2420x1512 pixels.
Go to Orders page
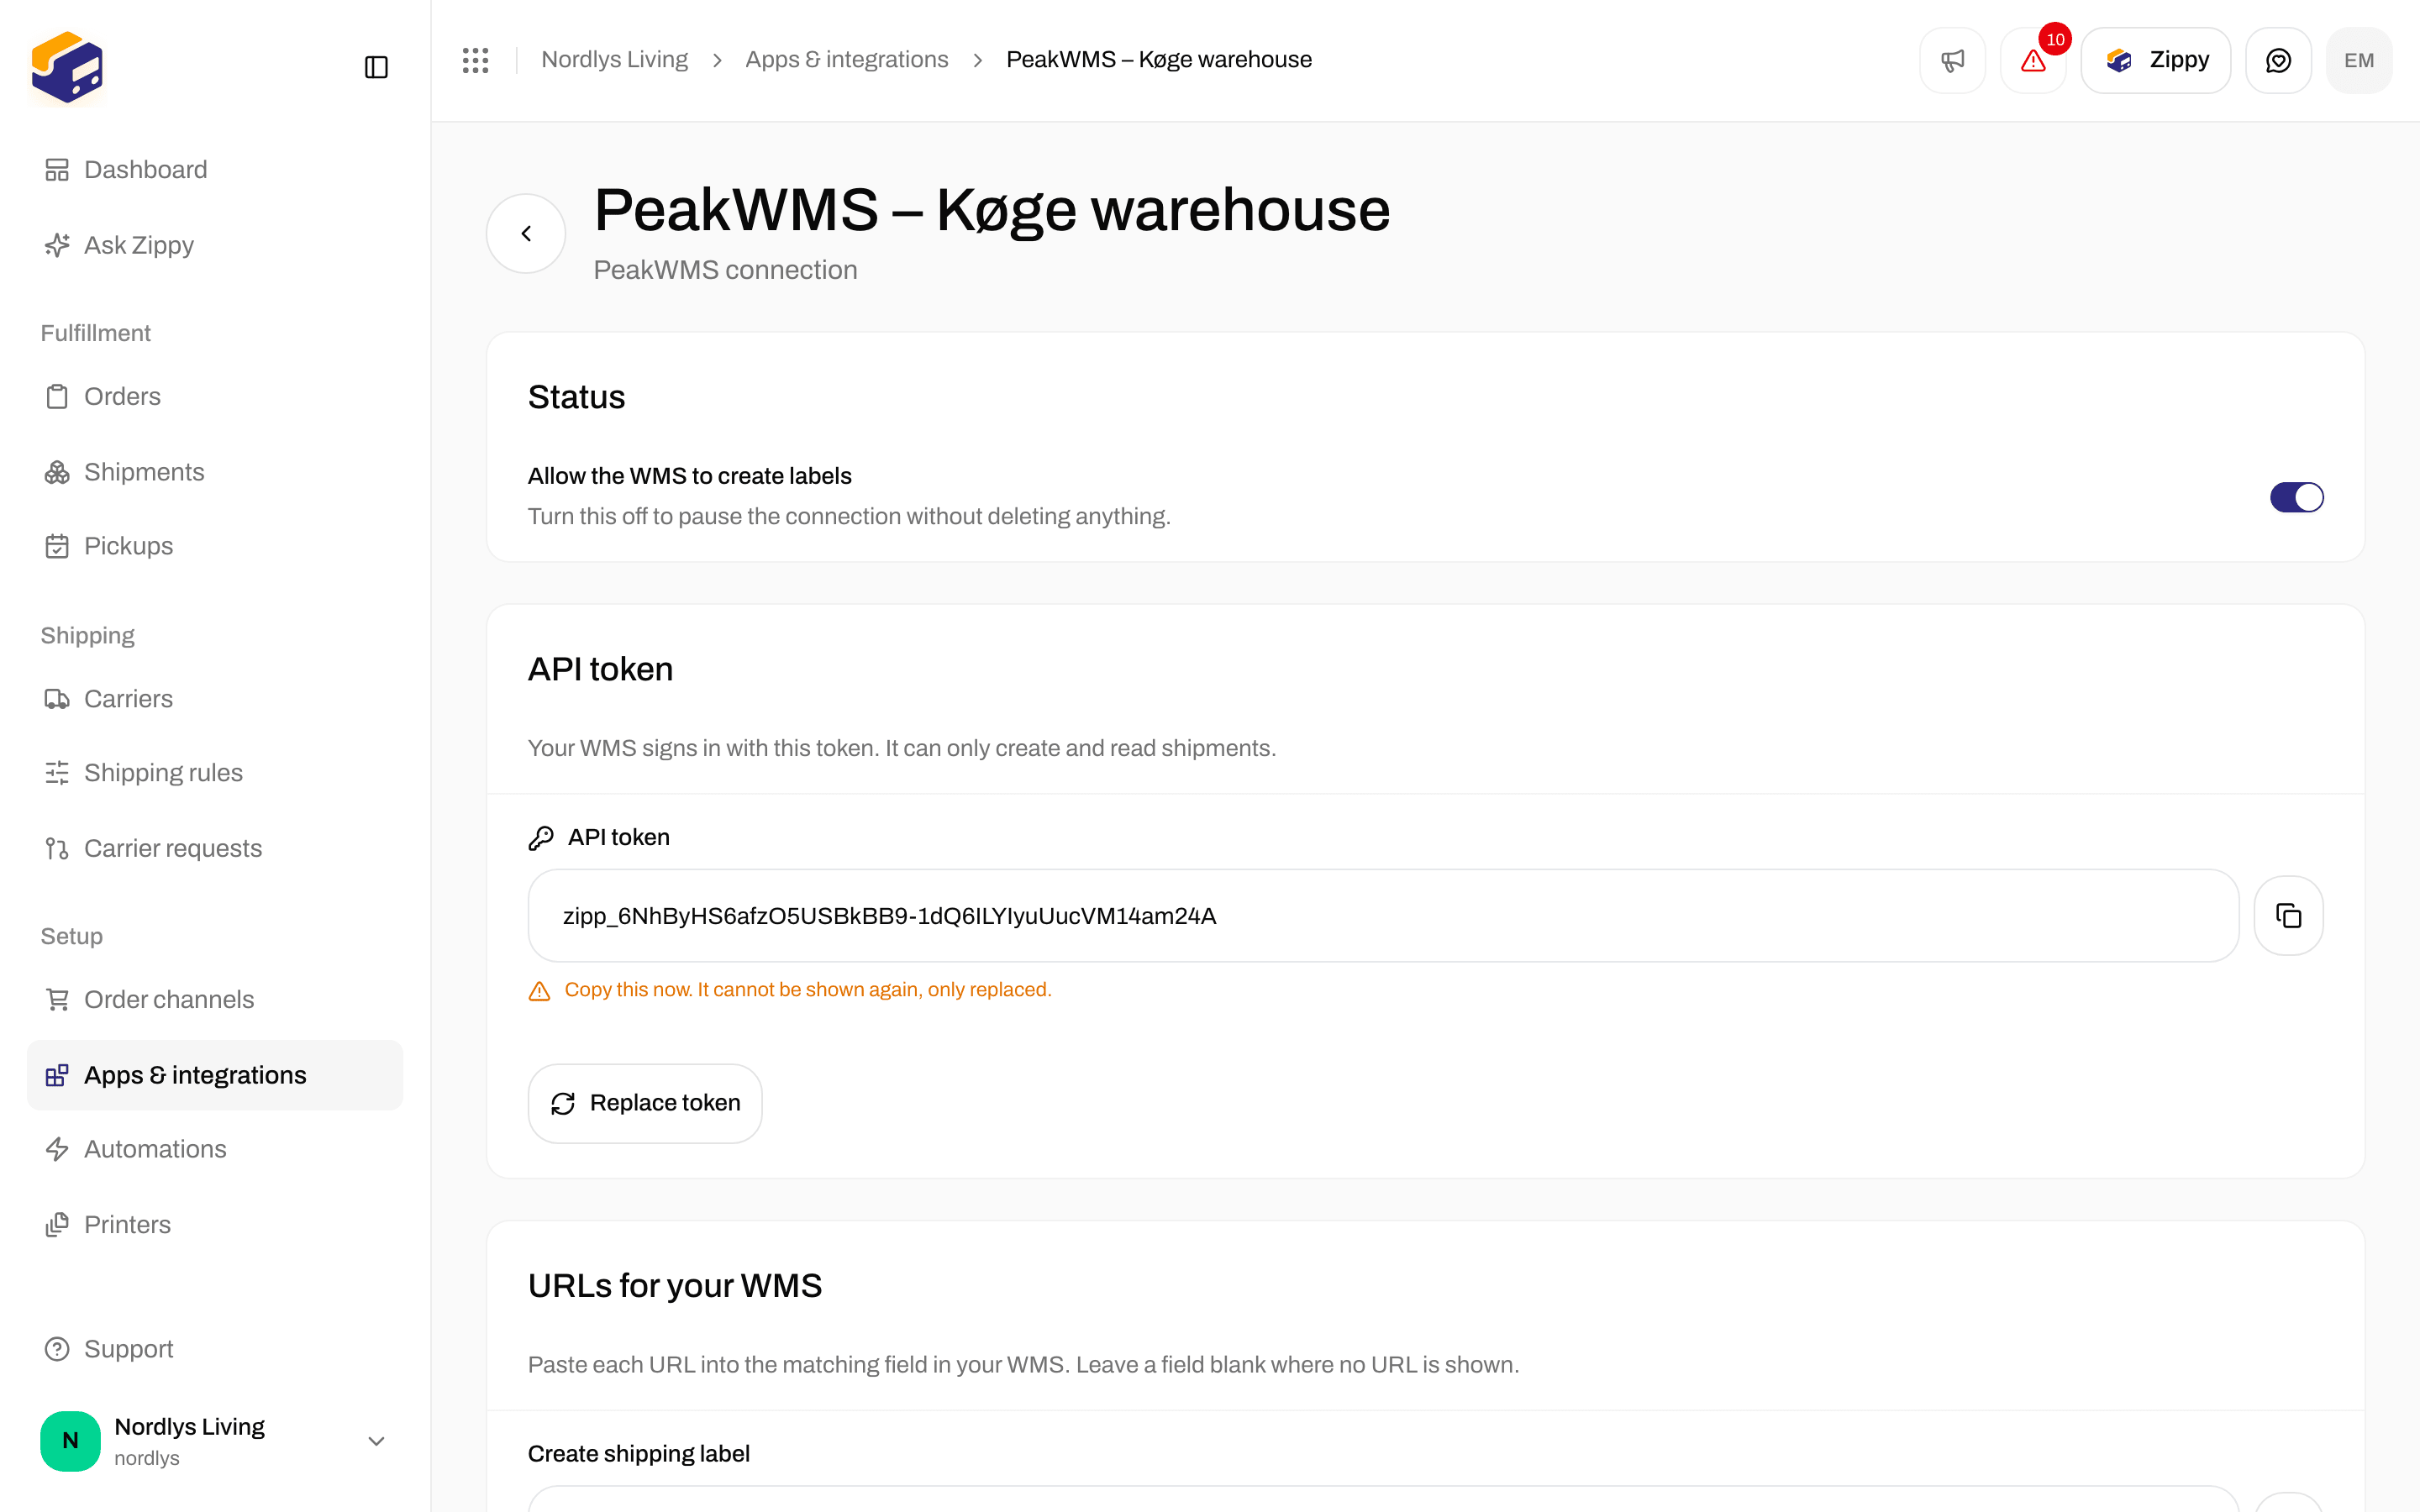click(215, 397)
